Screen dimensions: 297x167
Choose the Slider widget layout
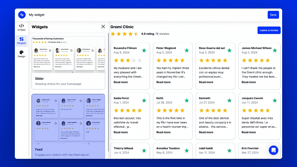pos(68,63)
